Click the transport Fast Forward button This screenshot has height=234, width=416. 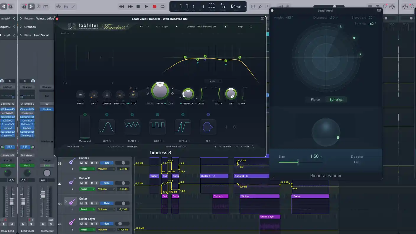pyautogui.click(x=130, y=6)
